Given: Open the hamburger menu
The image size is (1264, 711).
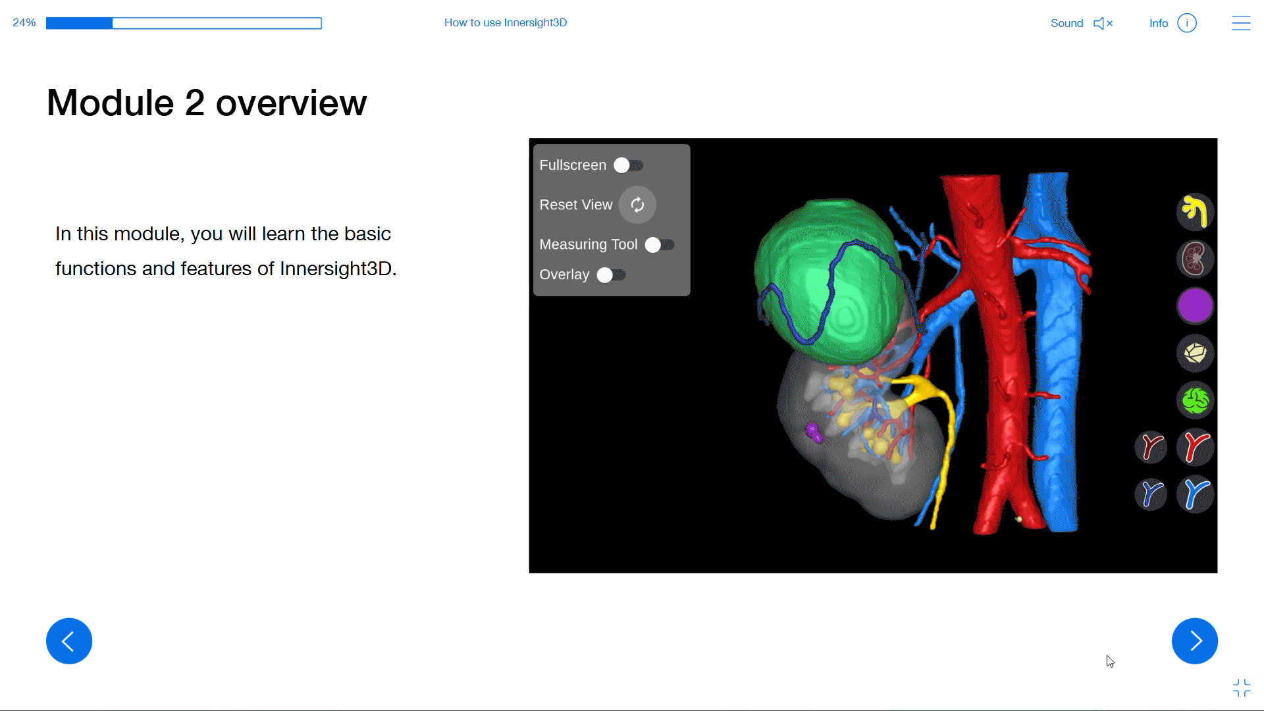Looking at the screenshot, I should (1241, 23).
